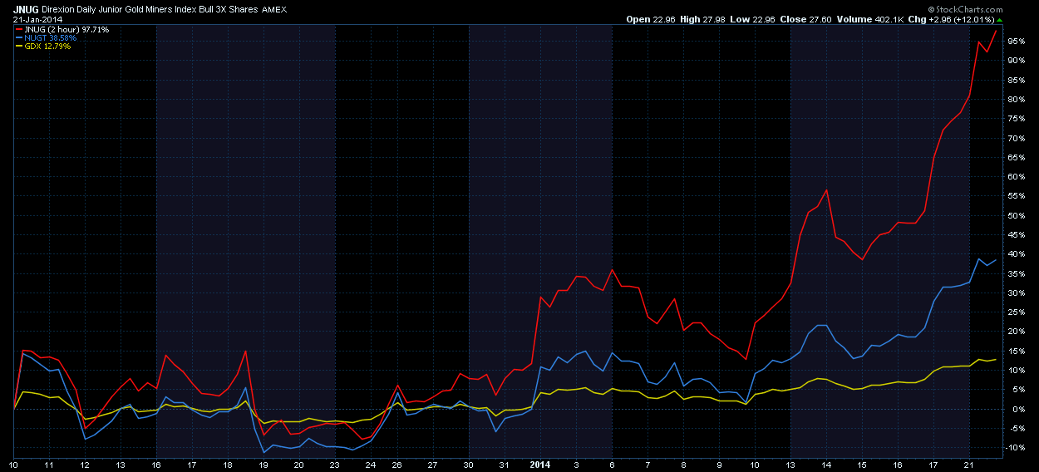Click the 2014 label on the date axis
This screenshot has width=1039, height=472.
pos(541,465)
